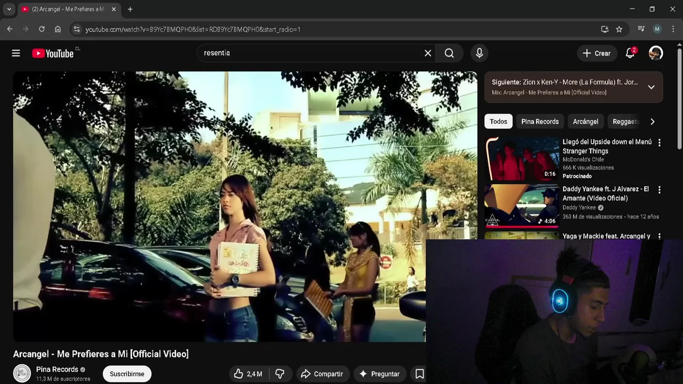This screenshot has height=384, width=683.
Task: Click the address bar URL
Action: click(x=193, y=29)
